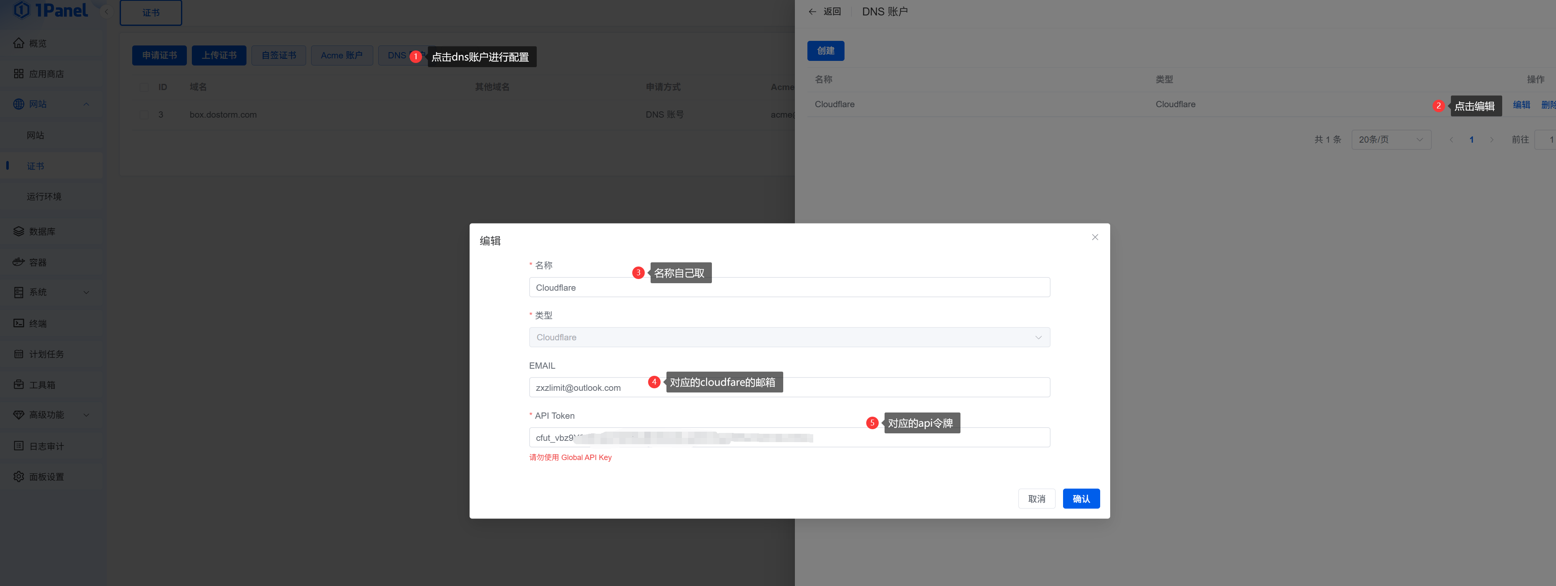
Task: Select the 证书 tab at top
Action: pos(151,13)
